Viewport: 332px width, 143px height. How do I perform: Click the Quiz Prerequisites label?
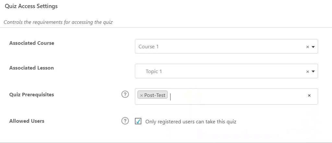click(32, 95)
